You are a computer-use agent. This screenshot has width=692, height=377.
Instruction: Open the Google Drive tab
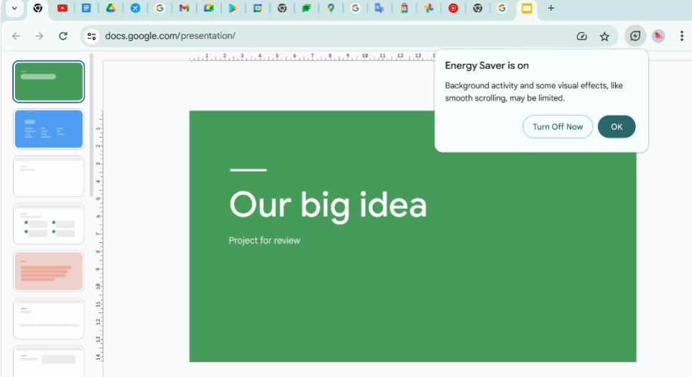[111, 9]
